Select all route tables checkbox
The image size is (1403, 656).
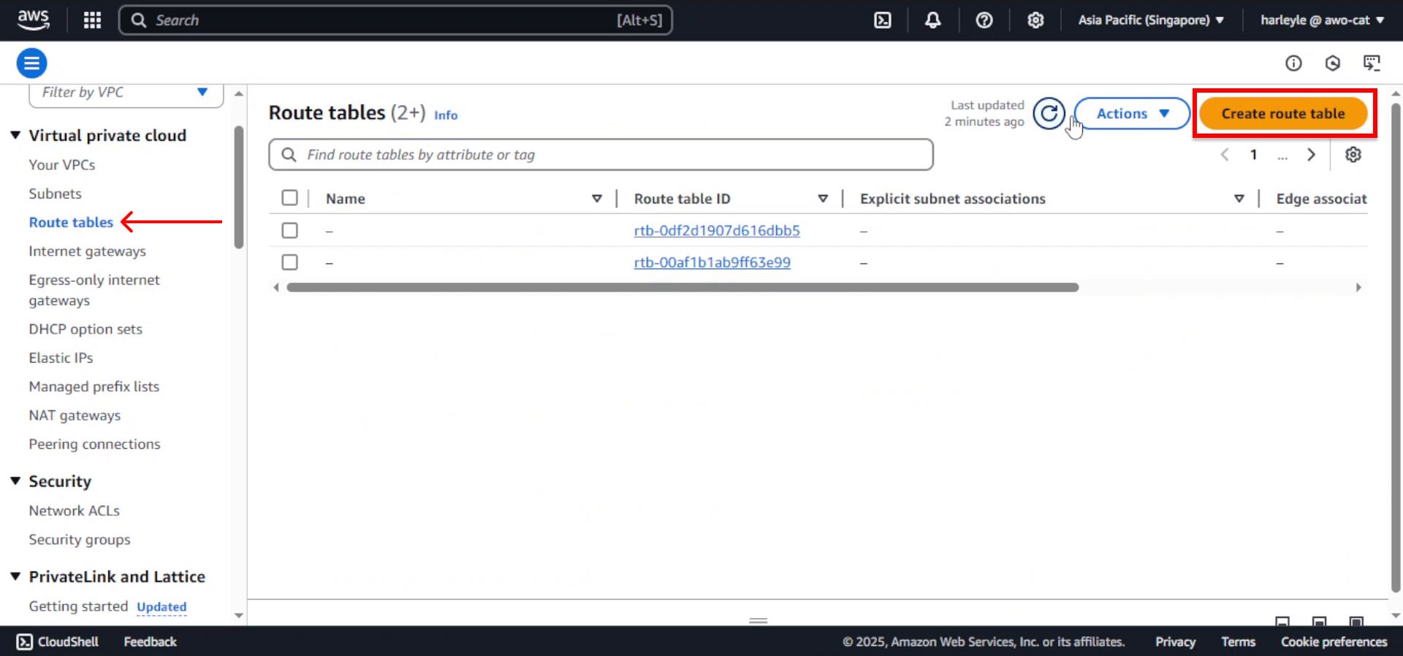290,198
